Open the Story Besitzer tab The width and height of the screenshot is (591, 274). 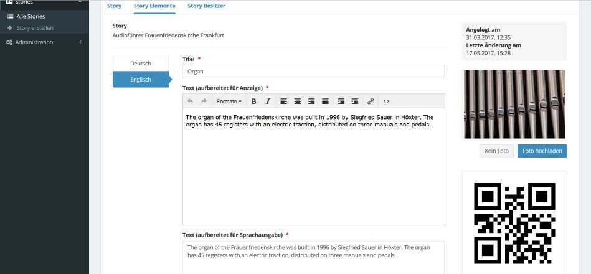pyautogui.click(x=207, y=6)
